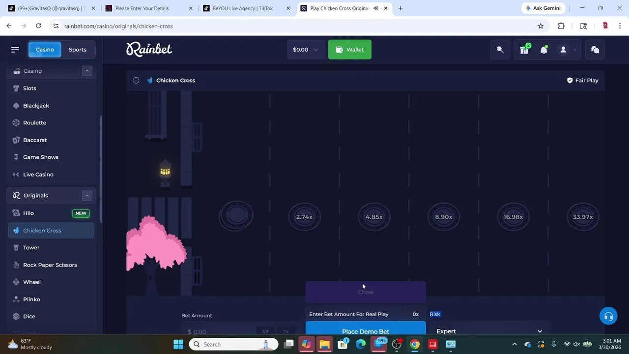Image resolution: width=629 pixels, height=354 pixels.
Task: Open the browser extensions puzzle icon
Action: [561, 26]
